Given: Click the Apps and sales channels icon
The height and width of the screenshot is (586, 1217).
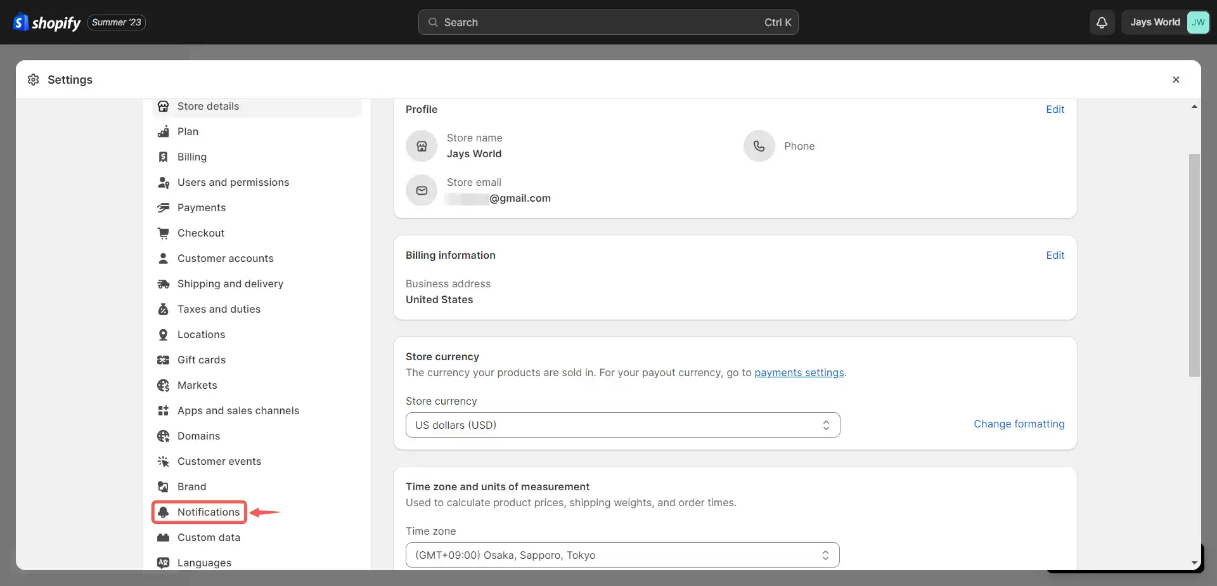Looking at the screenshot, I should [164, 410].
